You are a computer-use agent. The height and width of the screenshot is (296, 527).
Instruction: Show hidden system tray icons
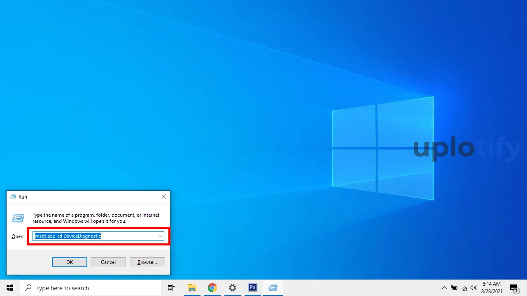[x=444, y=288]
